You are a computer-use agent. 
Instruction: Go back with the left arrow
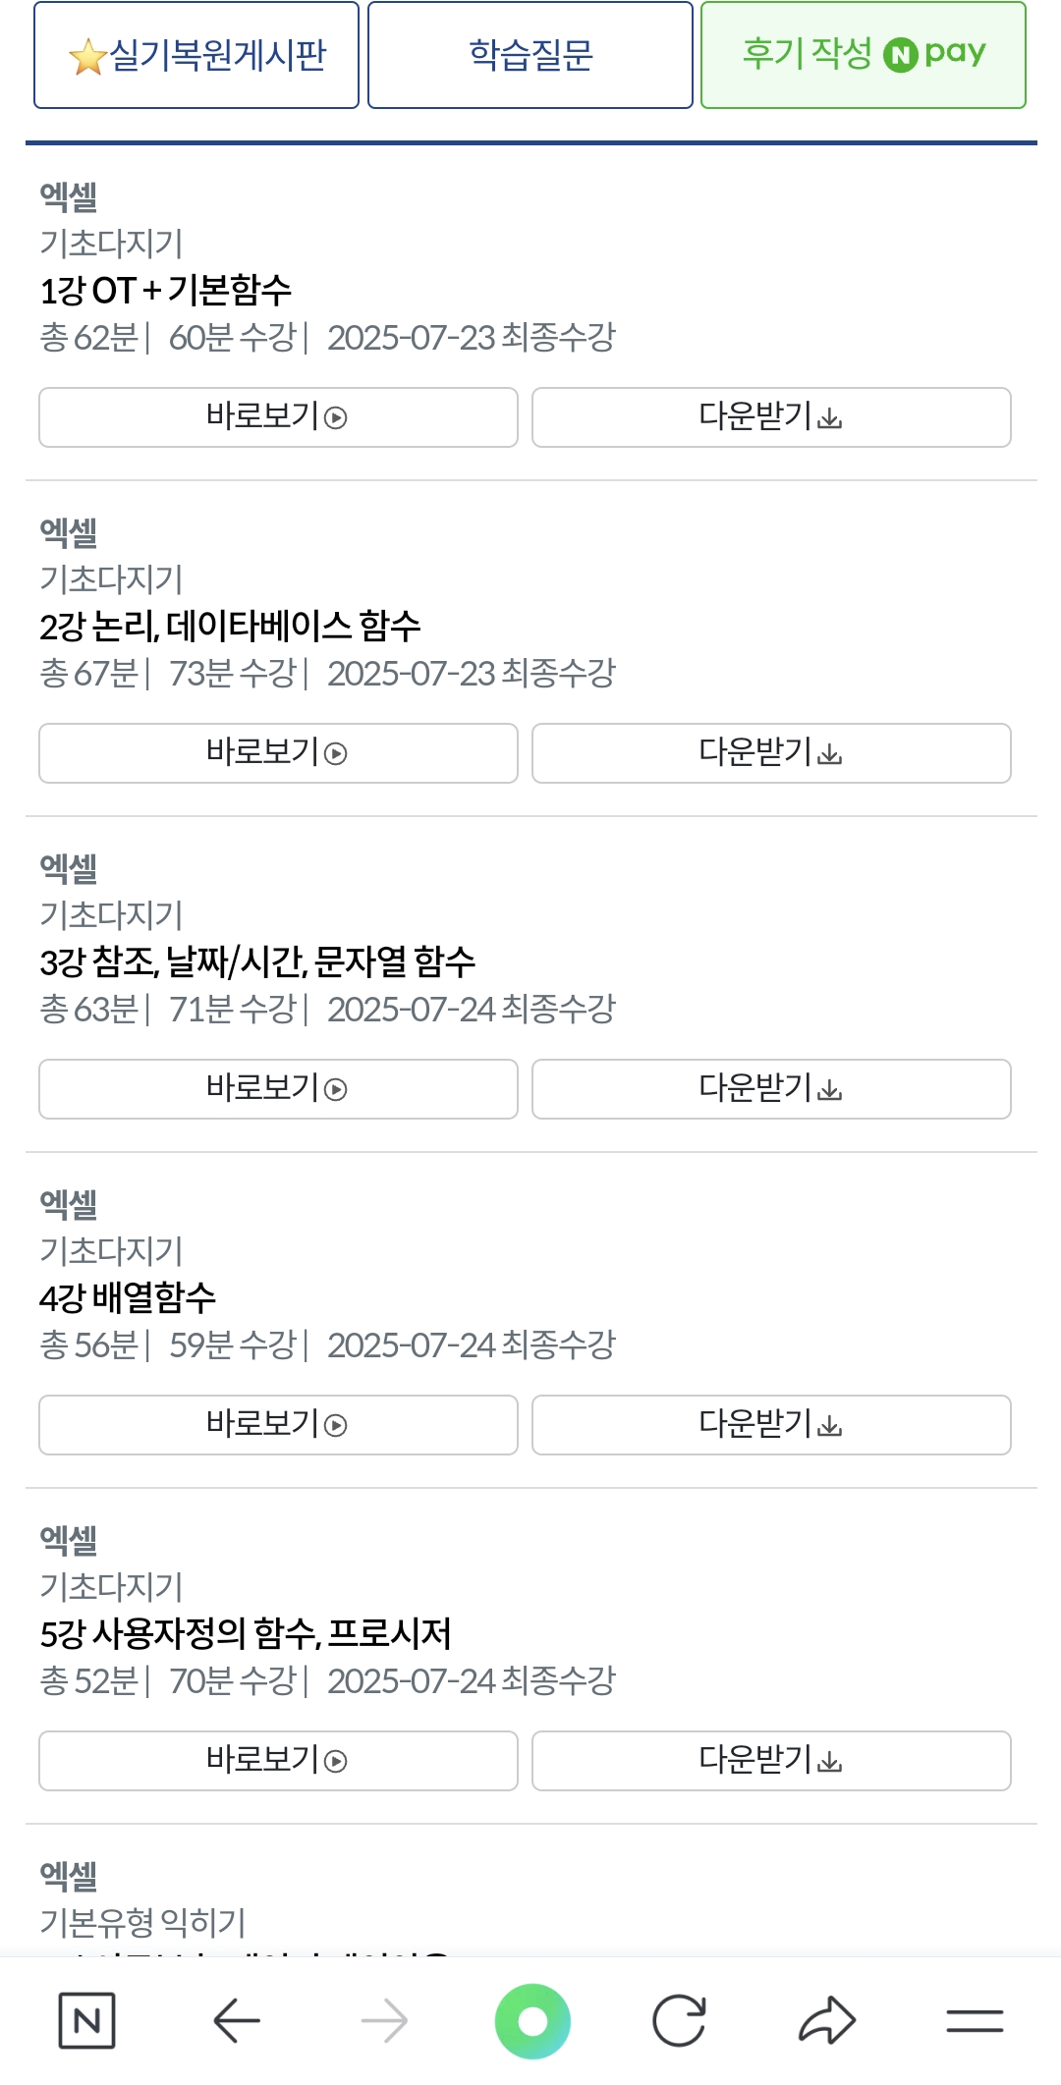pyautogui.click(x=237, y=2020)
